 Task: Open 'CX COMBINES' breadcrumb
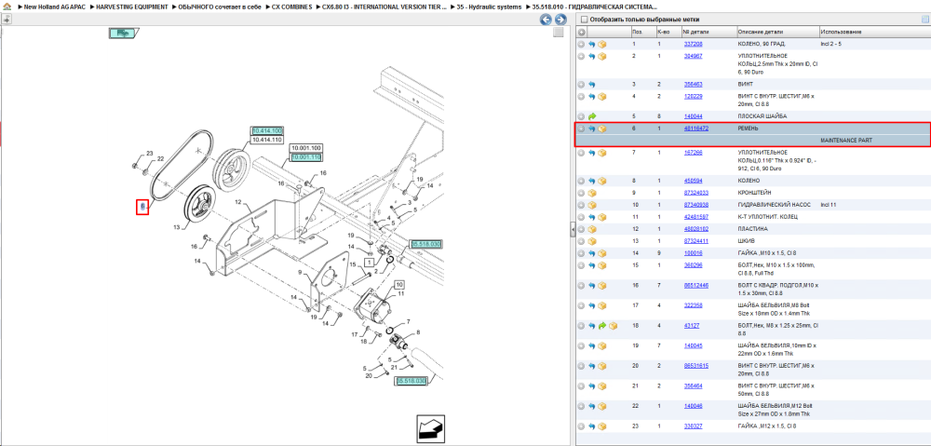pyautogui.click(x=291, y=7)
